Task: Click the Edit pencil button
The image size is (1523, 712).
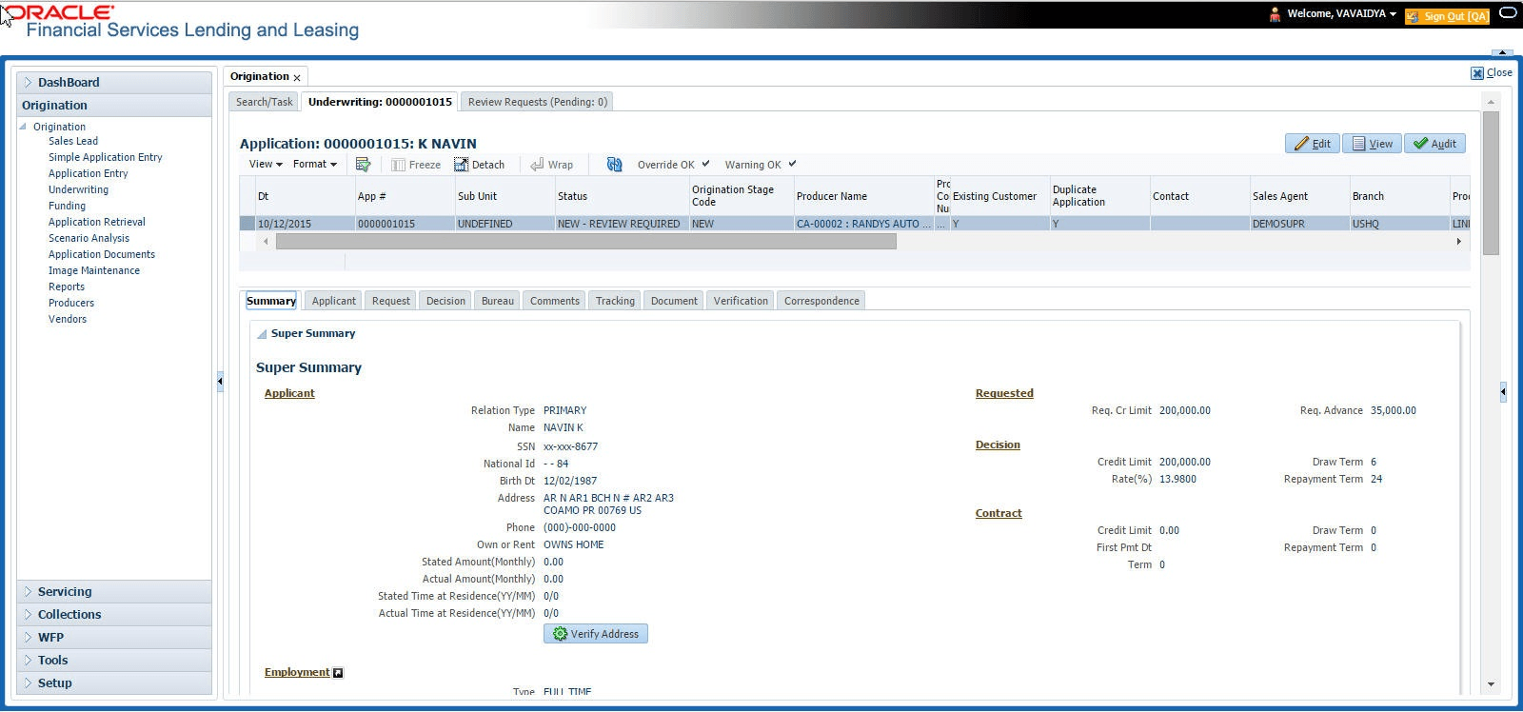Action: click(x=1313, y=144)
